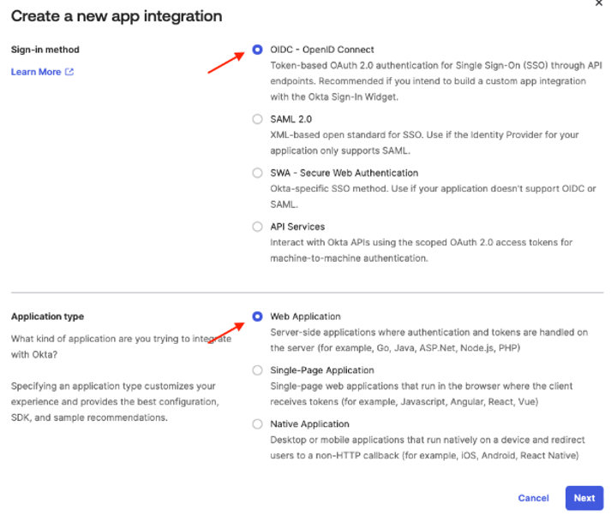Click the 'SWA - Secure Web Authentication' label text
611x521 pixels.
click(x=344, y=173)
